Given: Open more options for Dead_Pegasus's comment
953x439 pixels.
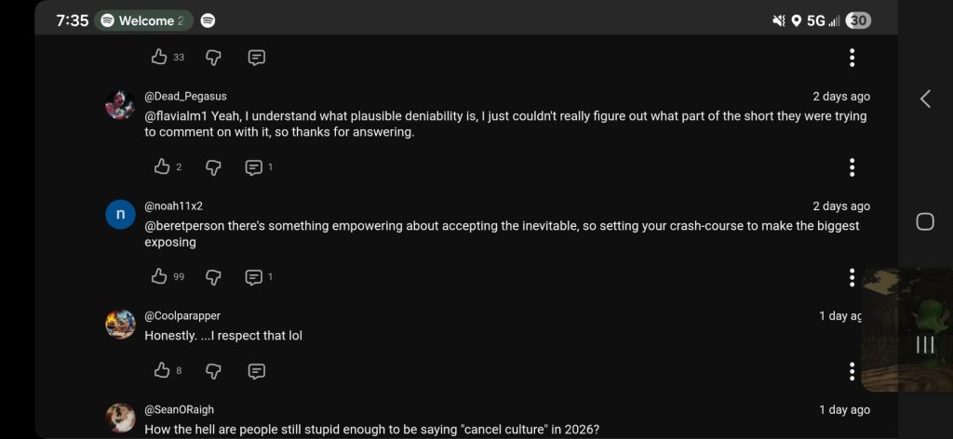Looking at the screenshot, I should 852,167.
